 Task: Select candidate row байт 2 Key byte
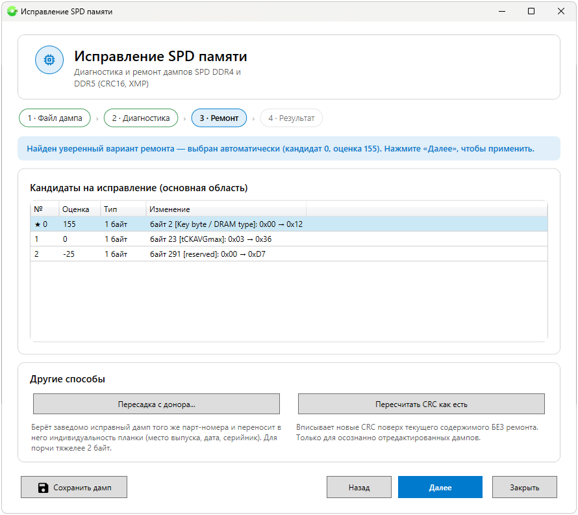click(x=289, y=224)
